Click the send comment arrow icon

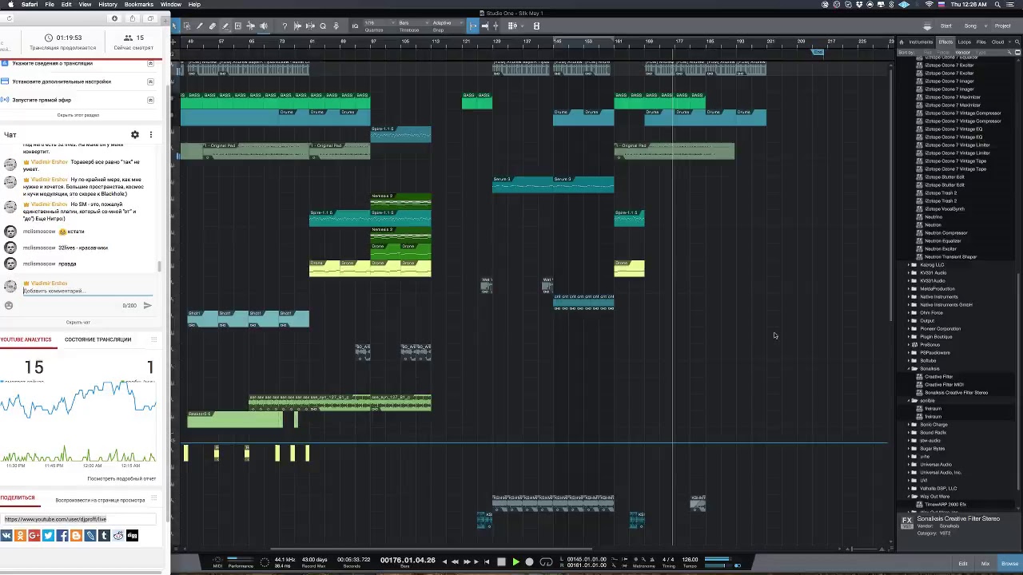[x=147, y=305]
